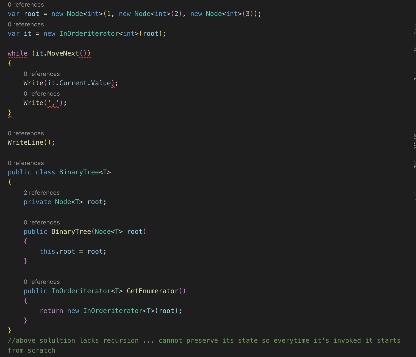416x357 pixels.
Task: Click 'InOrderiterator<int>' in the 'var it' line
Action: (99, 34)
